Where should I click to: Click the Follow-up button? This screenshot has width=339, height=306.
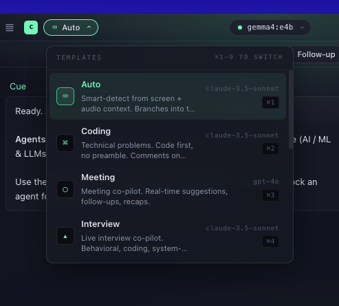click(x=316, y=54)
